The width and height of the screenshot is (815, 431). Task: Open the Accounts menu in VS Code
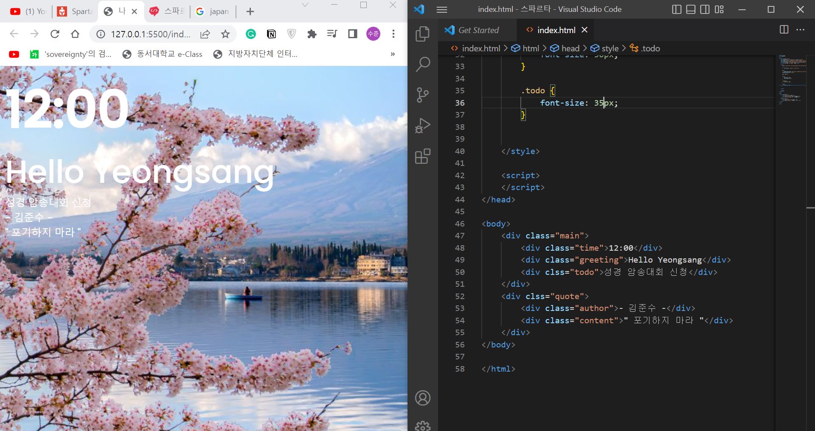click(422, 398)
